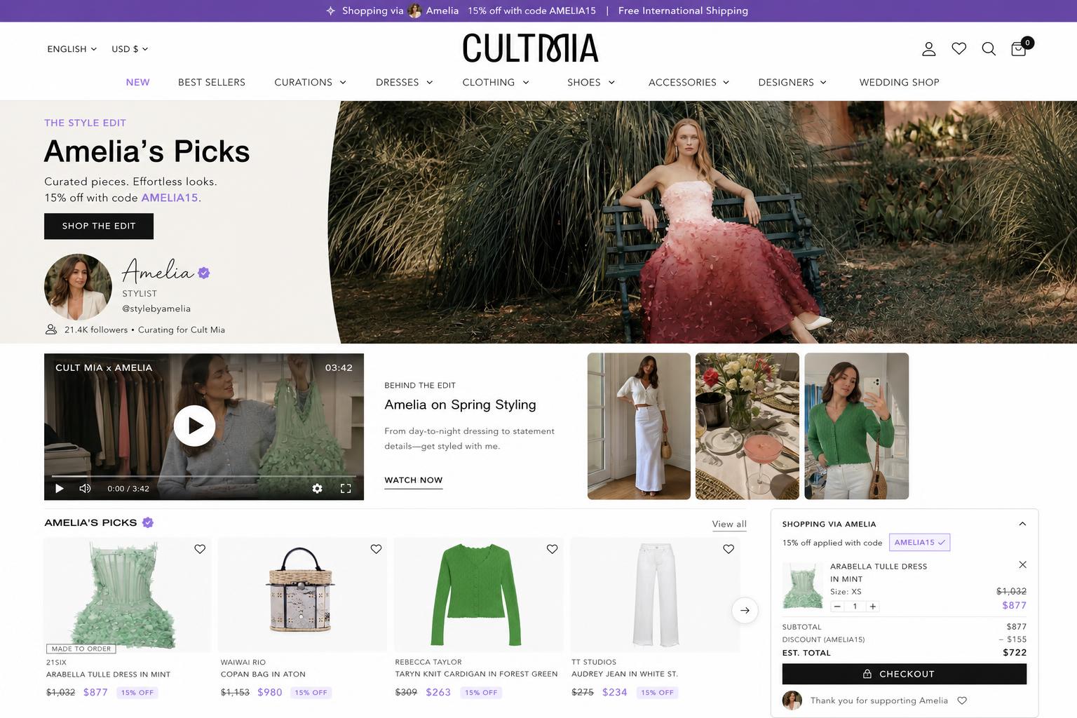This screenshot has height=718, width=1077.
Task: Open the white skirt outfit photo
Action: click(x=639, y=426)
